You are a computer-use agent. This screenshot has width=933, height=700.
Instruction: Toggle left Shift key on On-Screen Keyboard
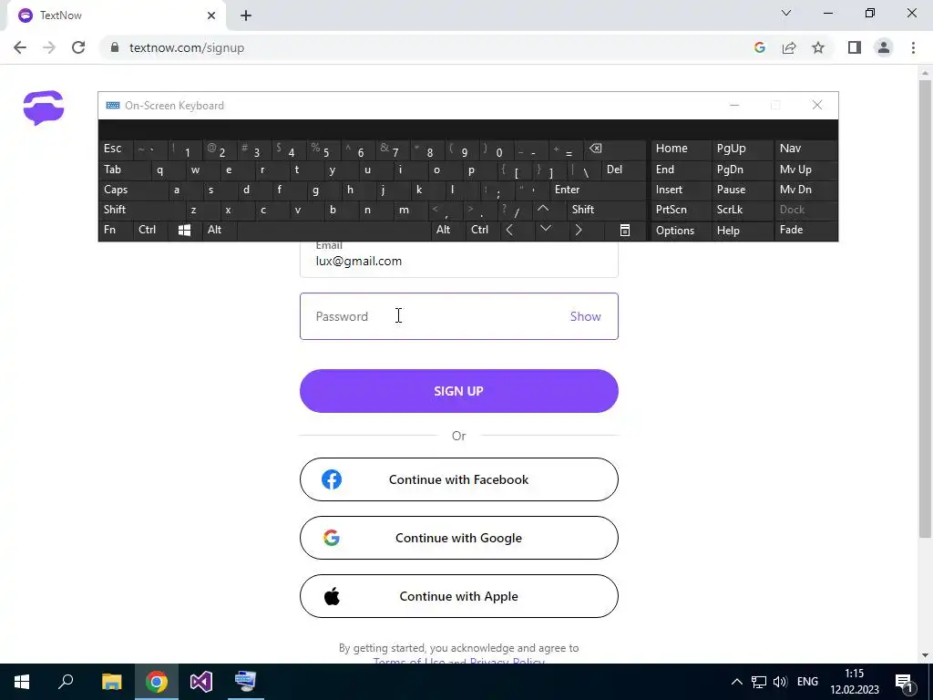coord(142,210)
